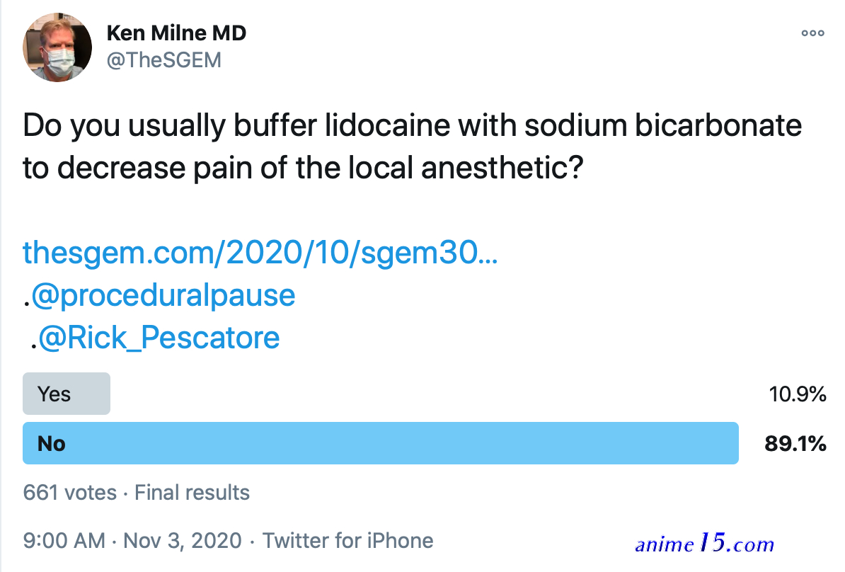The image size is (845, 572).
Task: Open the Nov 3, 2020 date link
Action: click(x=182, y=541)
